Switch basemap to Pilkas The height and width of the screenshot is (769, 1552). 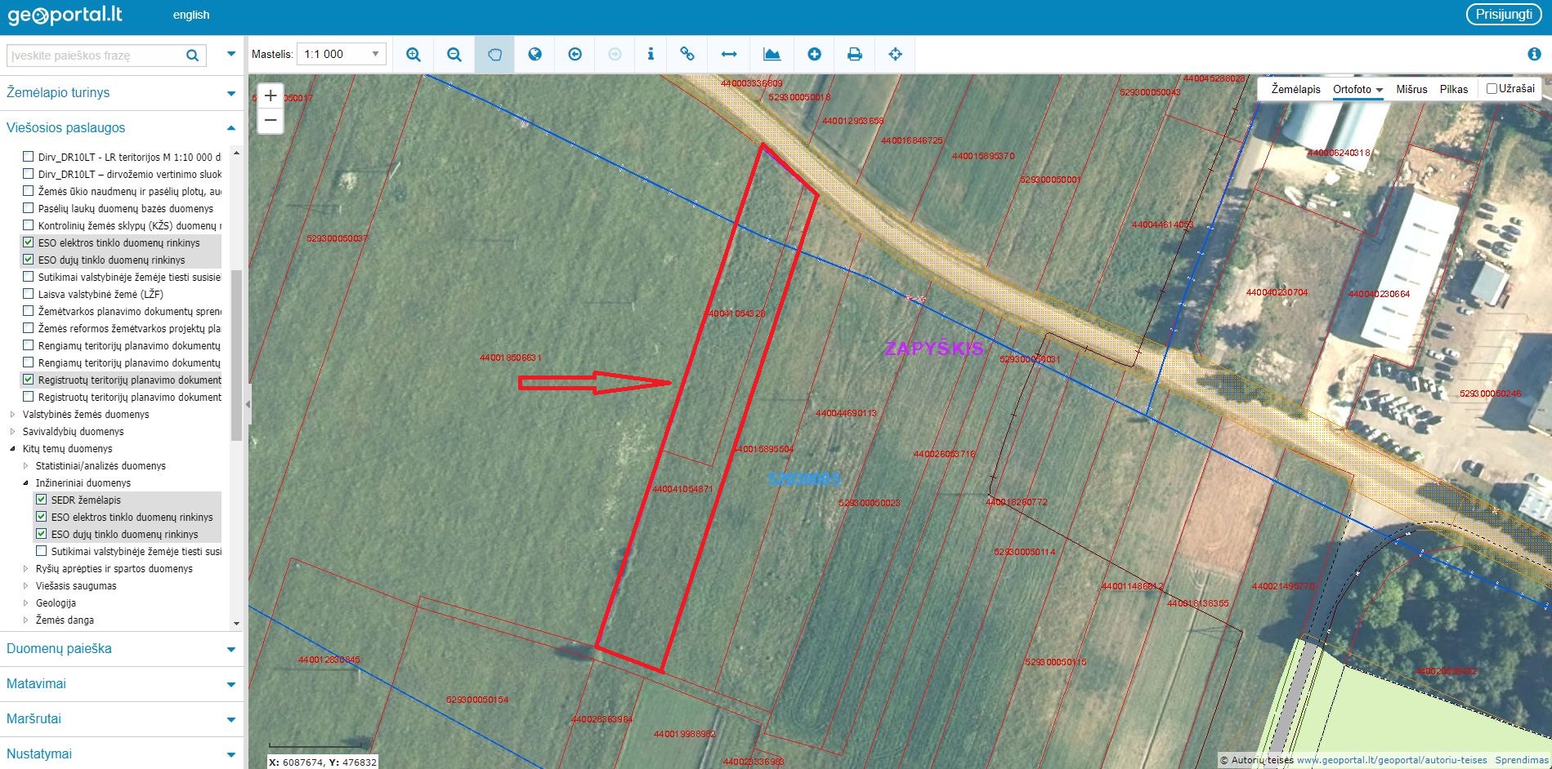(x=1453, y=90)
